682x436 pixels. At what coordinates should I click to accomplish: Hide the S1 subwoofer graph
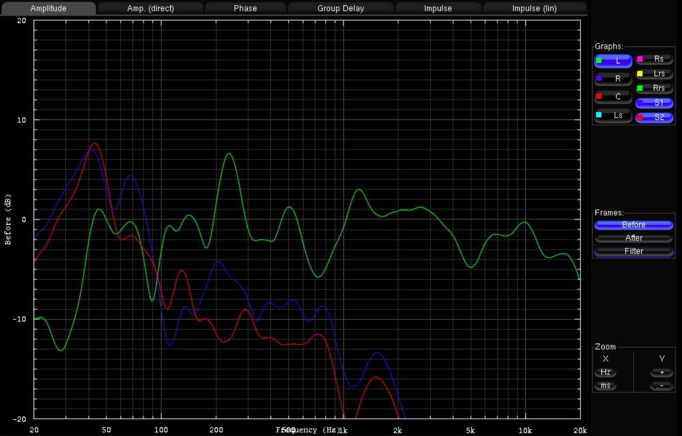click(654, 103)
